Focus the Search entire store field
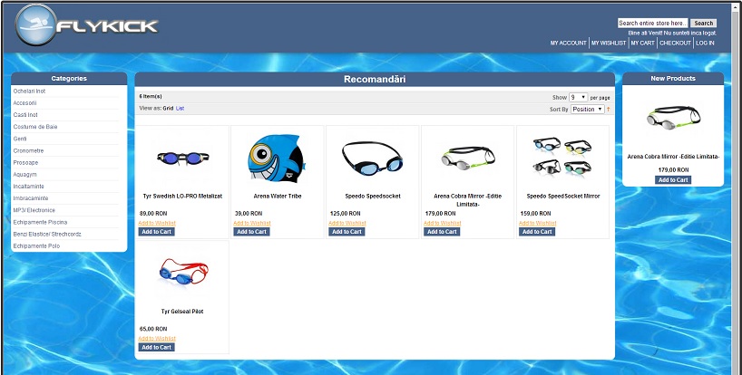 pyautogui.click(x=652, y=24)
